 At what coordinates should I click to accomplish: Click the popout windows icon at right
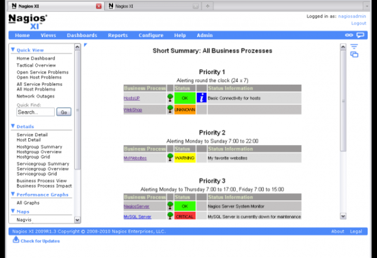click(354, 55)
